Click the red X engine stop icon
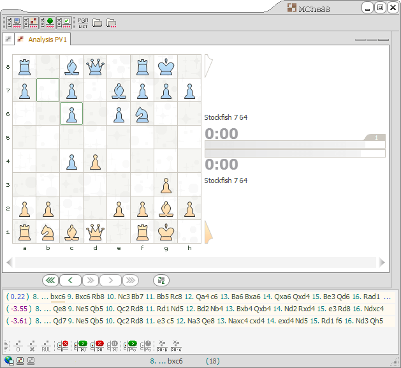Screen dimensions: 401x368 pyautogui.click(x=62, y=346)
